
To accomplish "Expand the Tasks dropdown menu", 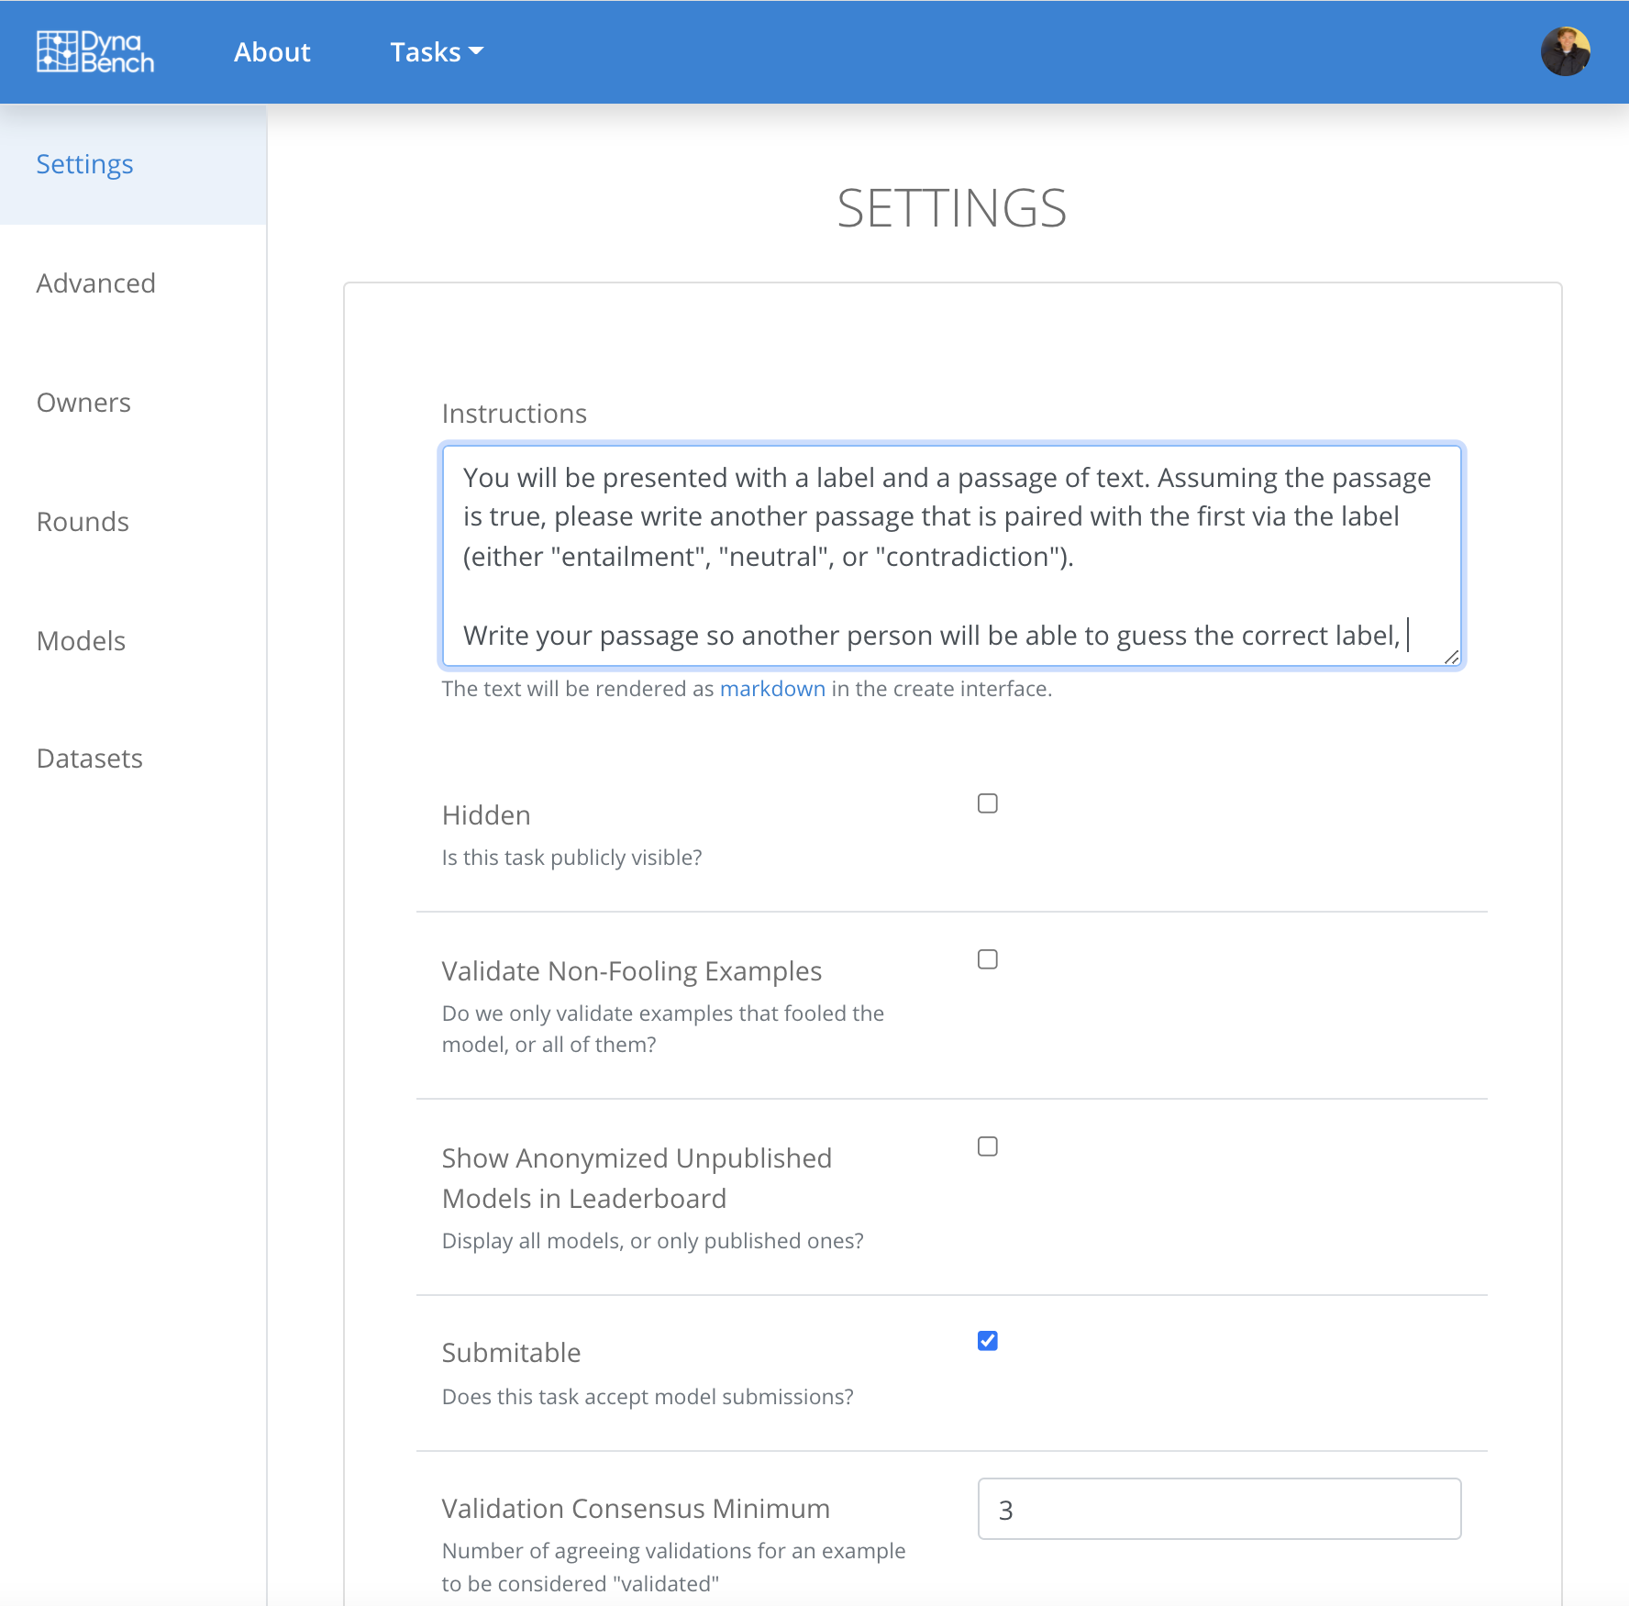I will [436, 52].
